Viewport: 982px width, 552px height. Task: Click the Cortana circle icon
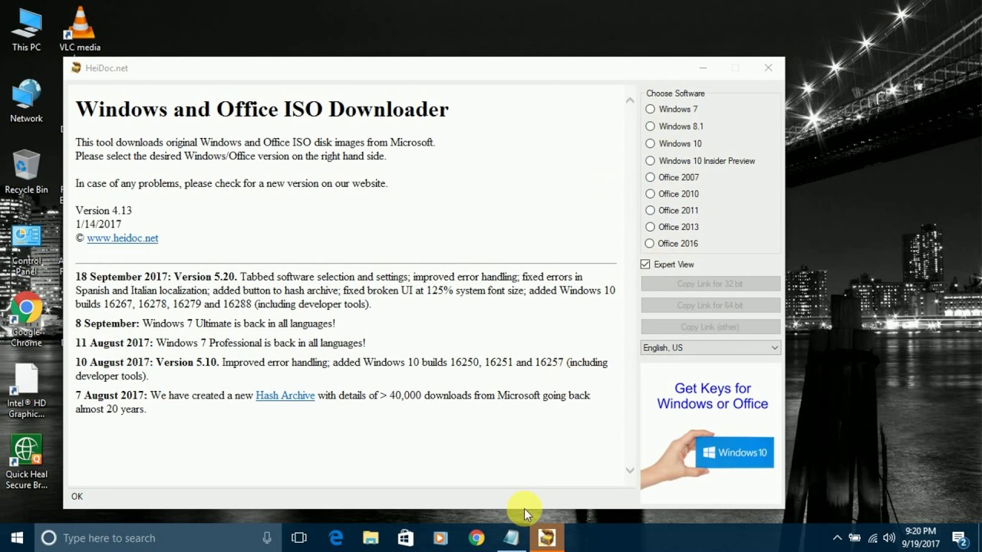click(x=48, y=537)
